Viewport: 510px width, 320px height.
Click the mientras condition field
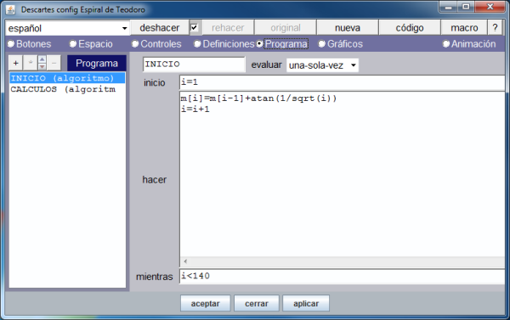343,276
